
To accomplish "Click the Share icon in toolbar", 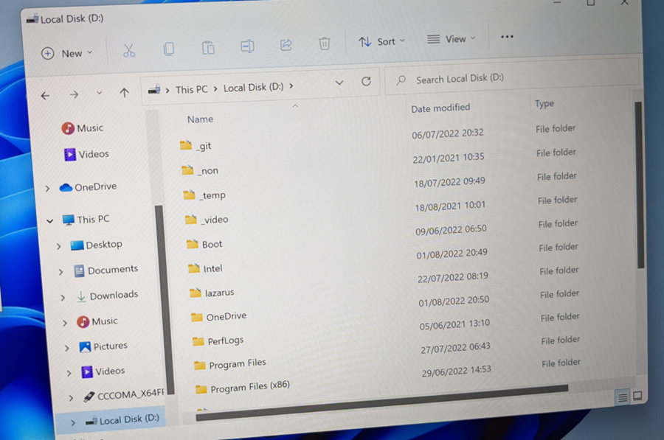I will 286,44.
